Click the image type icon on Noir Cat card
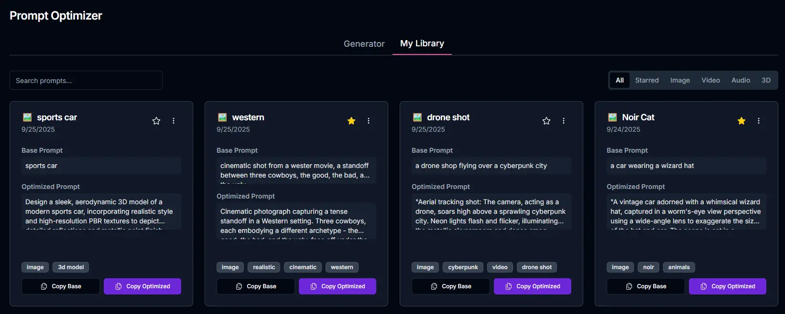 coord(612,117)
